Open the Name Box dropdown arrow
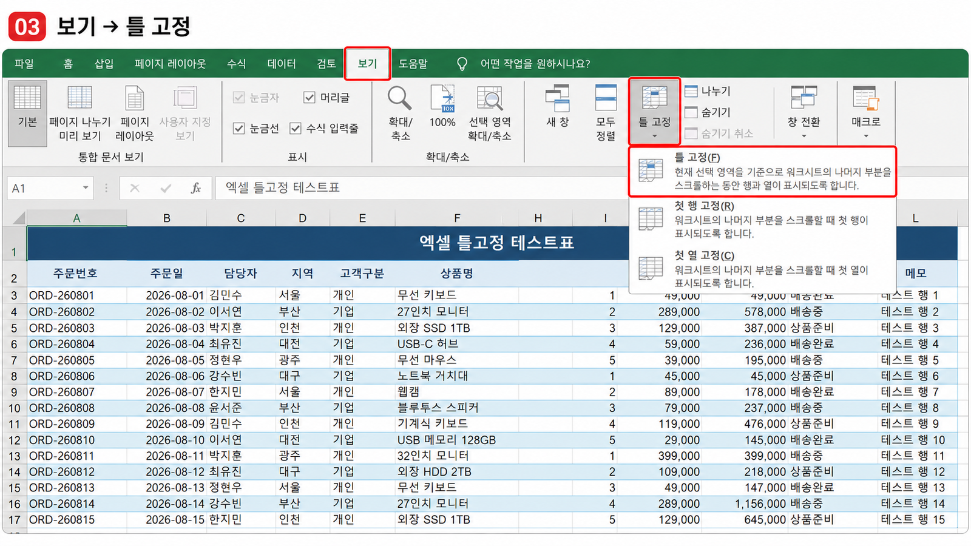 (x=86, y=188)
